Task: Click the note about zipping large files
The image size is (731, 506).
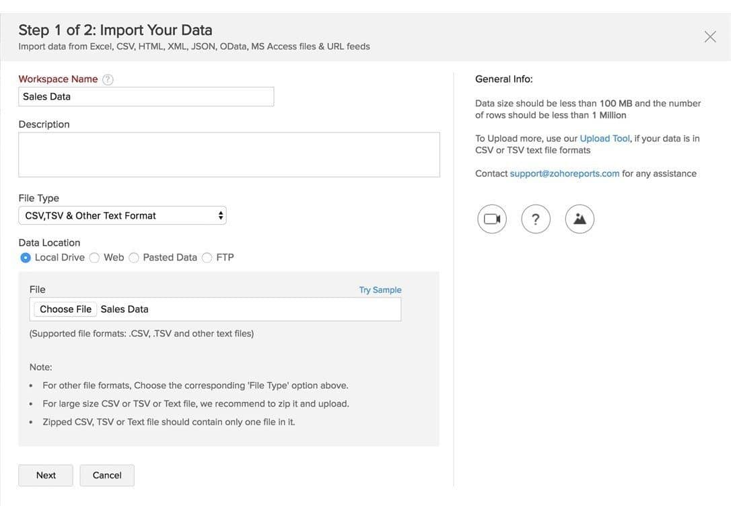Action: tap(196, 404)
